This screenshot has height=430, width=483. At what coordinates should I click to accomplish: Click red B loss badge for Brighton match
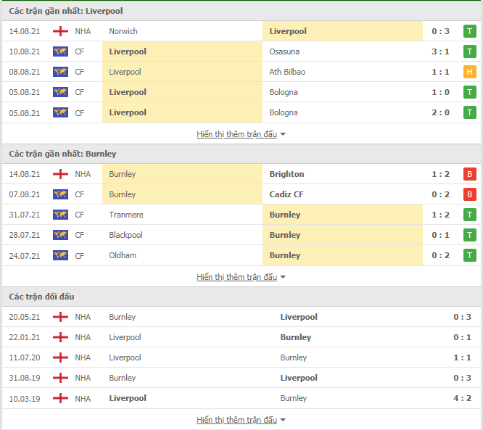click(469, 174)
